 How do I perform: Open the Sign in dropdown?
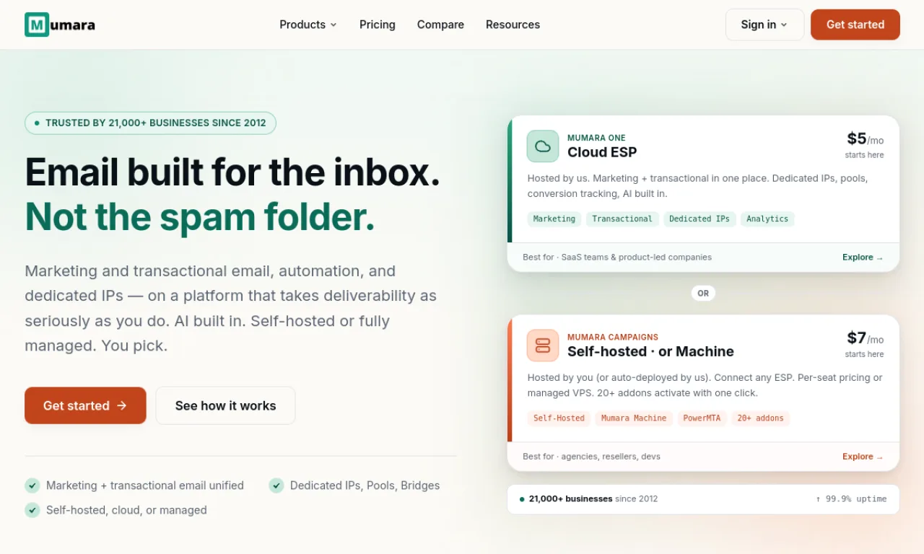[x=764, y=25]
